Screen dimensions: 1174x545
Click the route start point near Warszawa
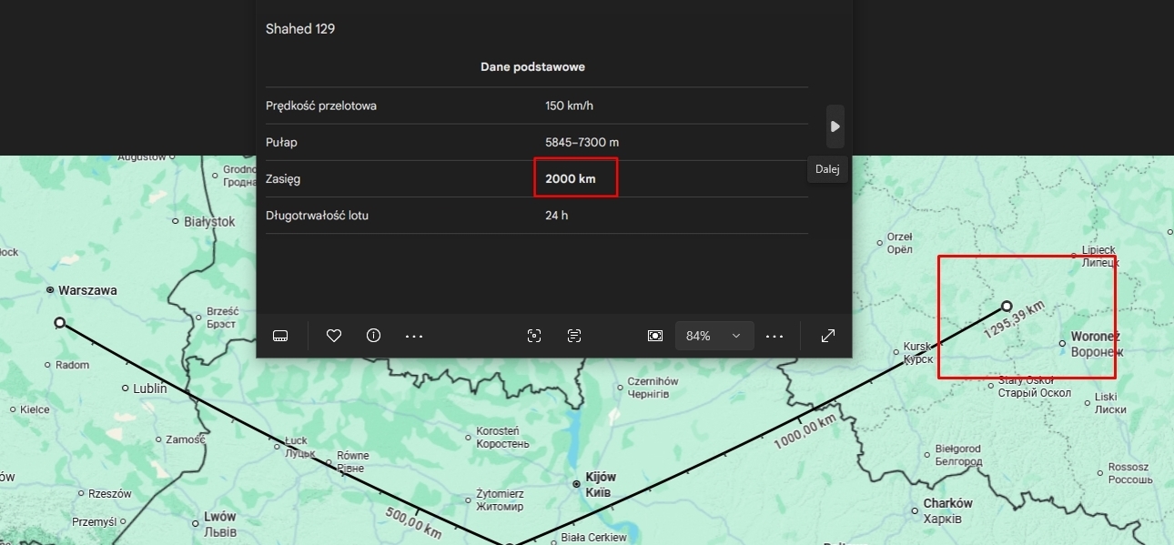coord(60,323)
